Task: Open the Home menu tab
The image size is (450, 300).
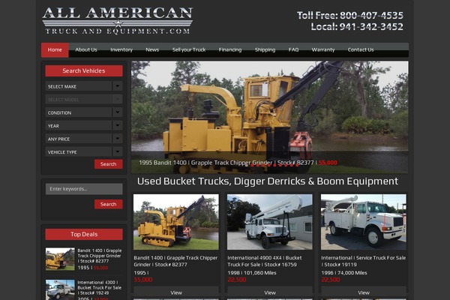Action: pos(55,50)
